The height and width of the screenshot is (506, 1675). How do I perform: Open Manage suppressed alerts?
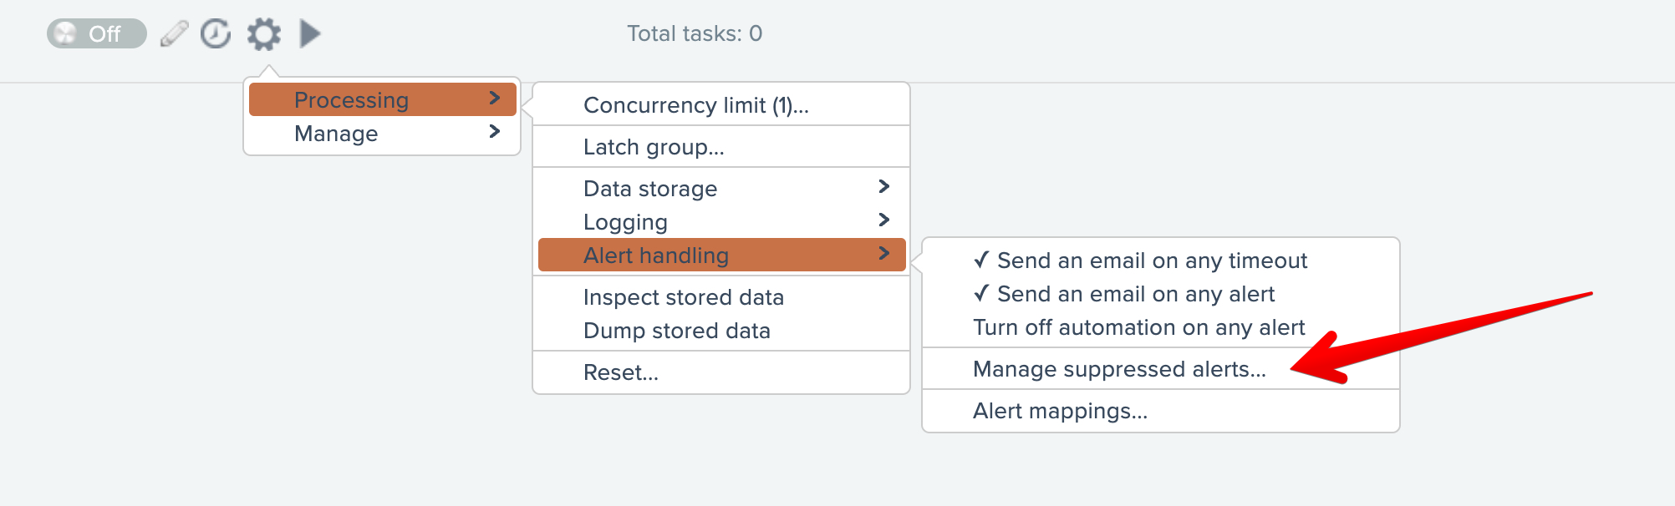(1118, 369)
